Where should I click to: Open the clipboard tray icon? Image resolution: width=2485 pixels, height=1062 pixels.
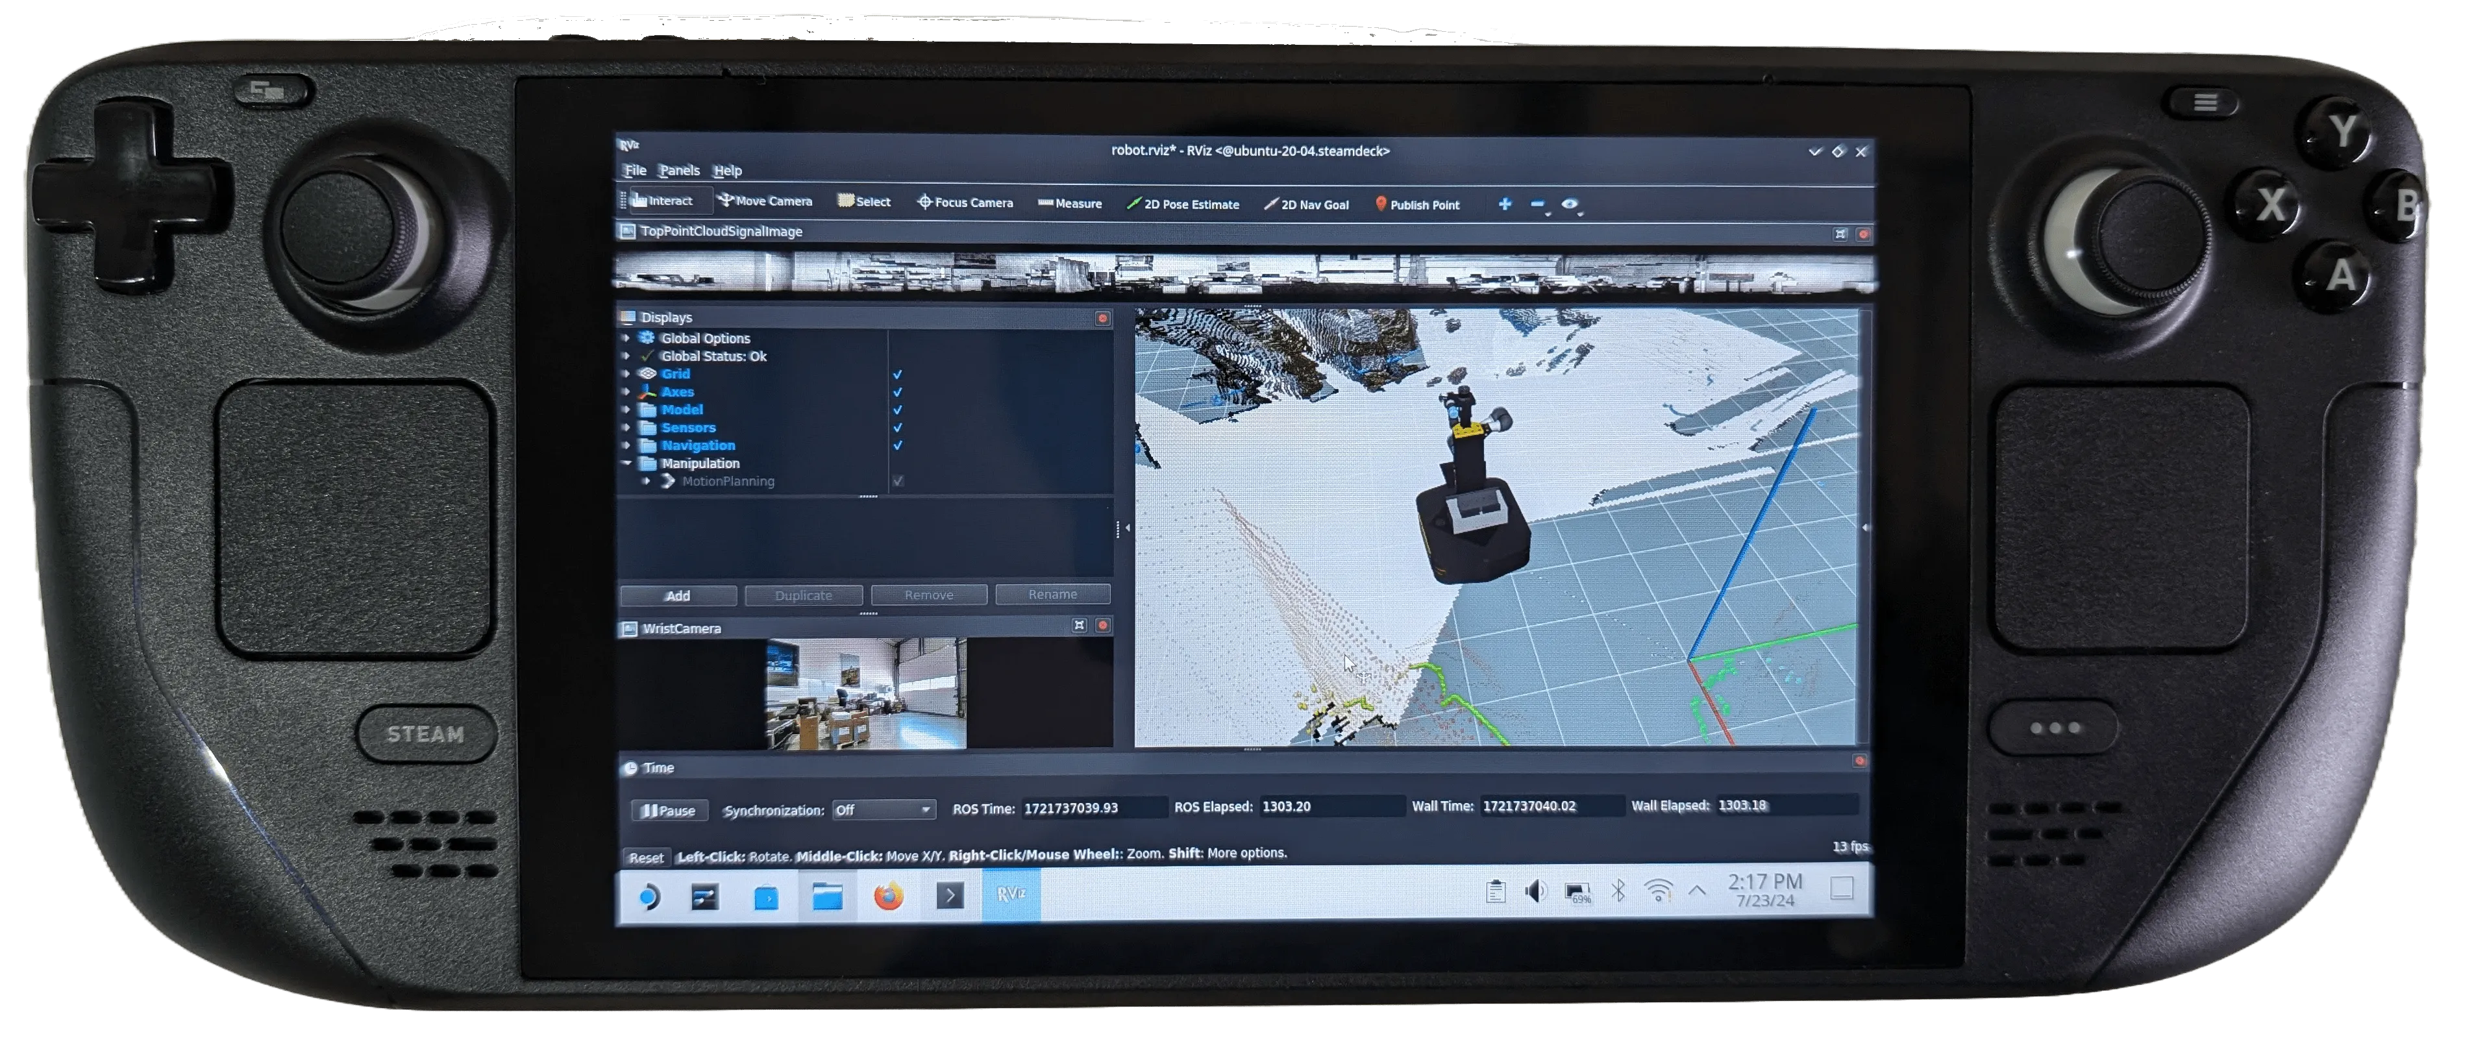[x=1495, y=891]
